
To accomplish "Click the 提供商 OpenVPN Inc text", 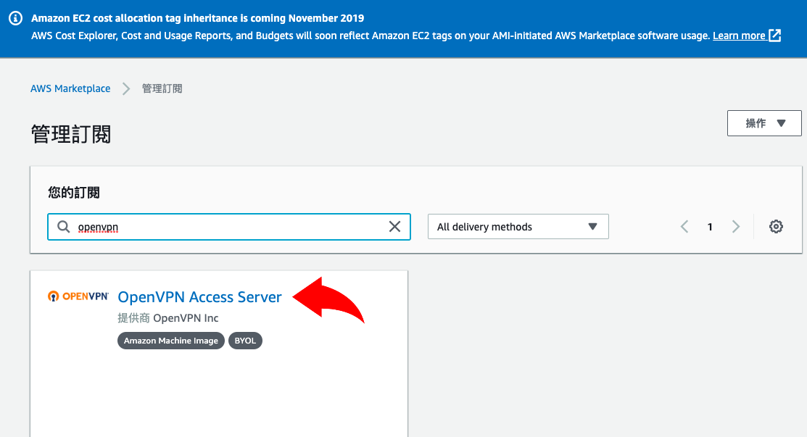I will point(167,318).
